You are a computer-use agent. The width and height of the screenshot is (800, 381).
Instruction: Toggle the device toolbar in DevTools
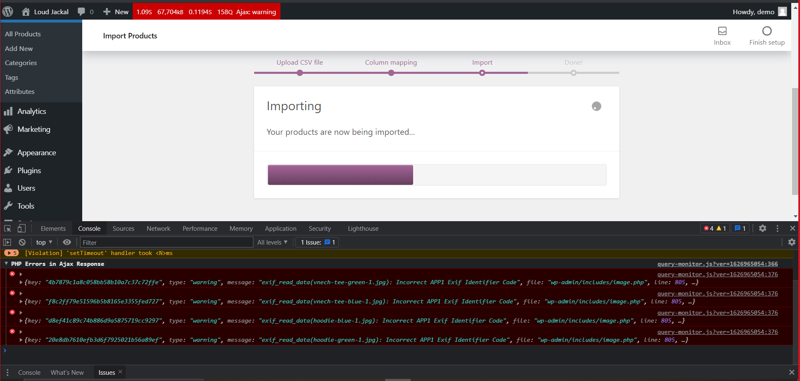pos(21,228)
